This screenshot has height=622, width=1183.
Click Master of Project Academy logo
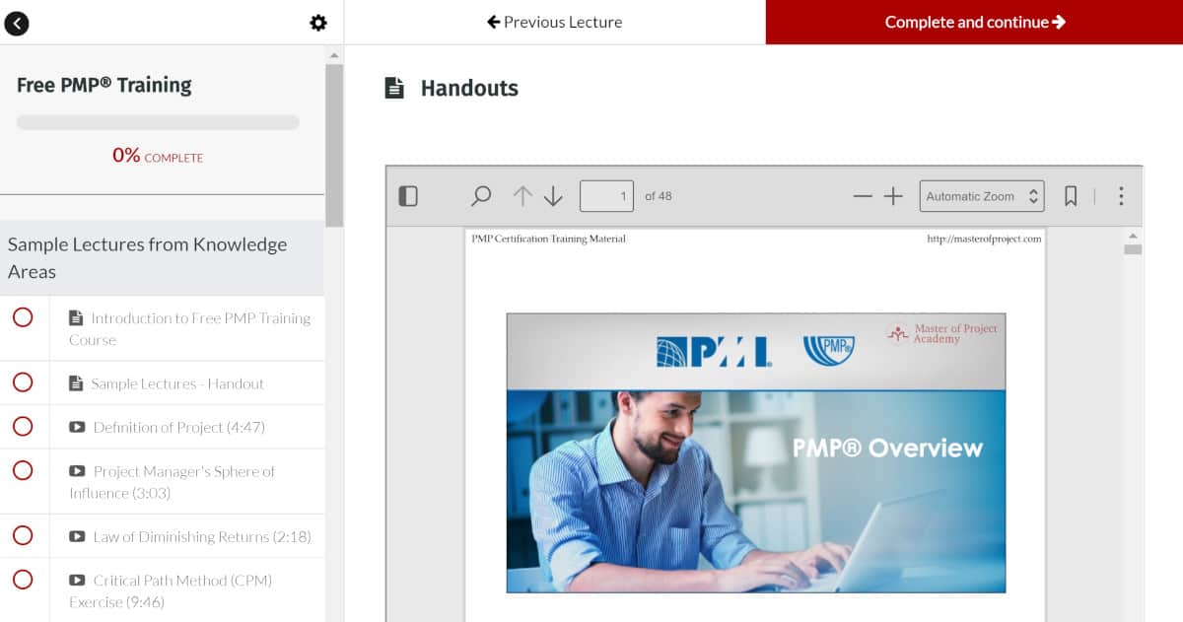(941, 333)
